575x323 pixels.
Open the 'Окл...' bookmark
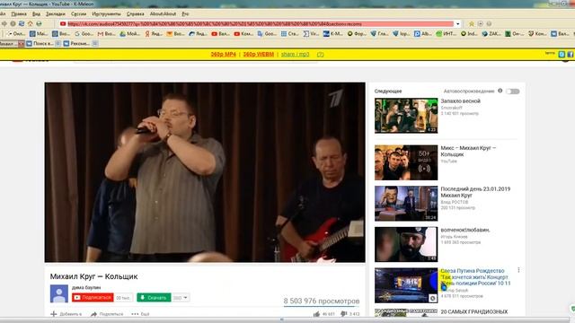[16, 34]
